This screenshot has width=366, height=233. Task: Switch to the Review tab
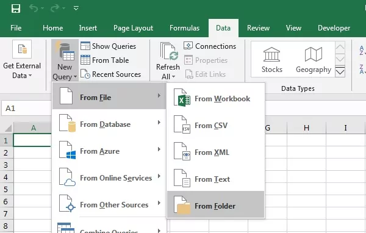pyautogui.click(x=258, y=28)
